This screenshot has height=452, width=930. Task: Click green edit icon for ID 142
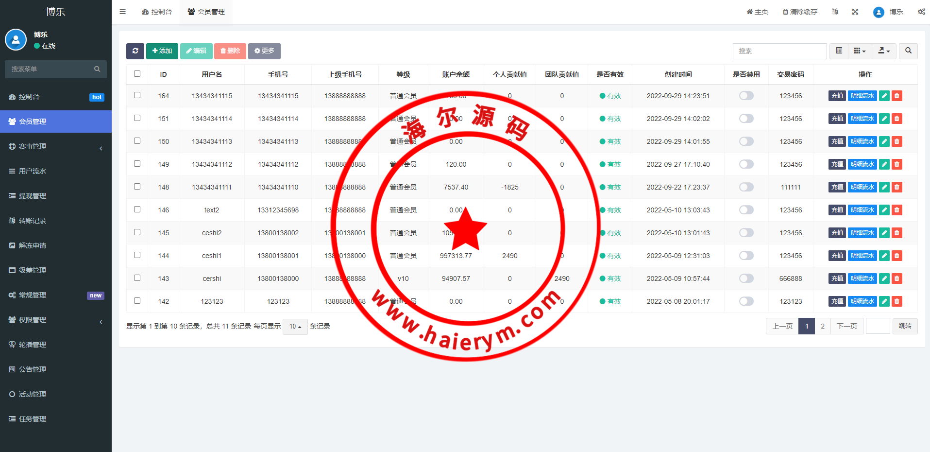884,301
